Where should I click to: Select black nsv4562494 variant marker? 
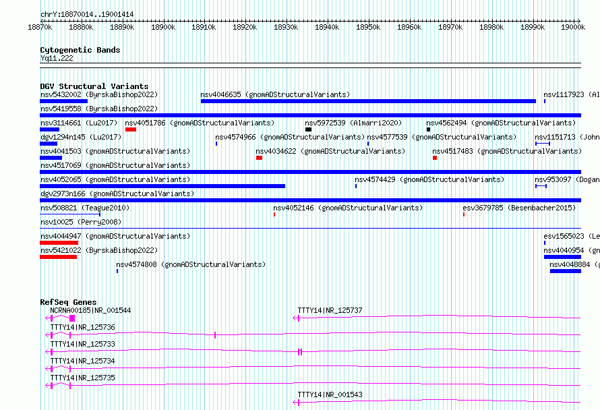click(428, 129)
